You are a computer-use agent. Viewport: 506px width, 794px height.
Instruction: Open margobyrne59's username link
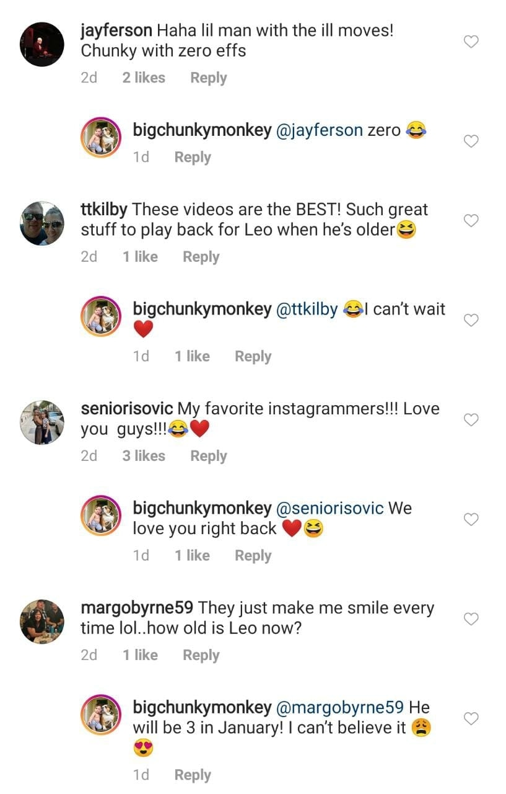(x=137, y=608)
